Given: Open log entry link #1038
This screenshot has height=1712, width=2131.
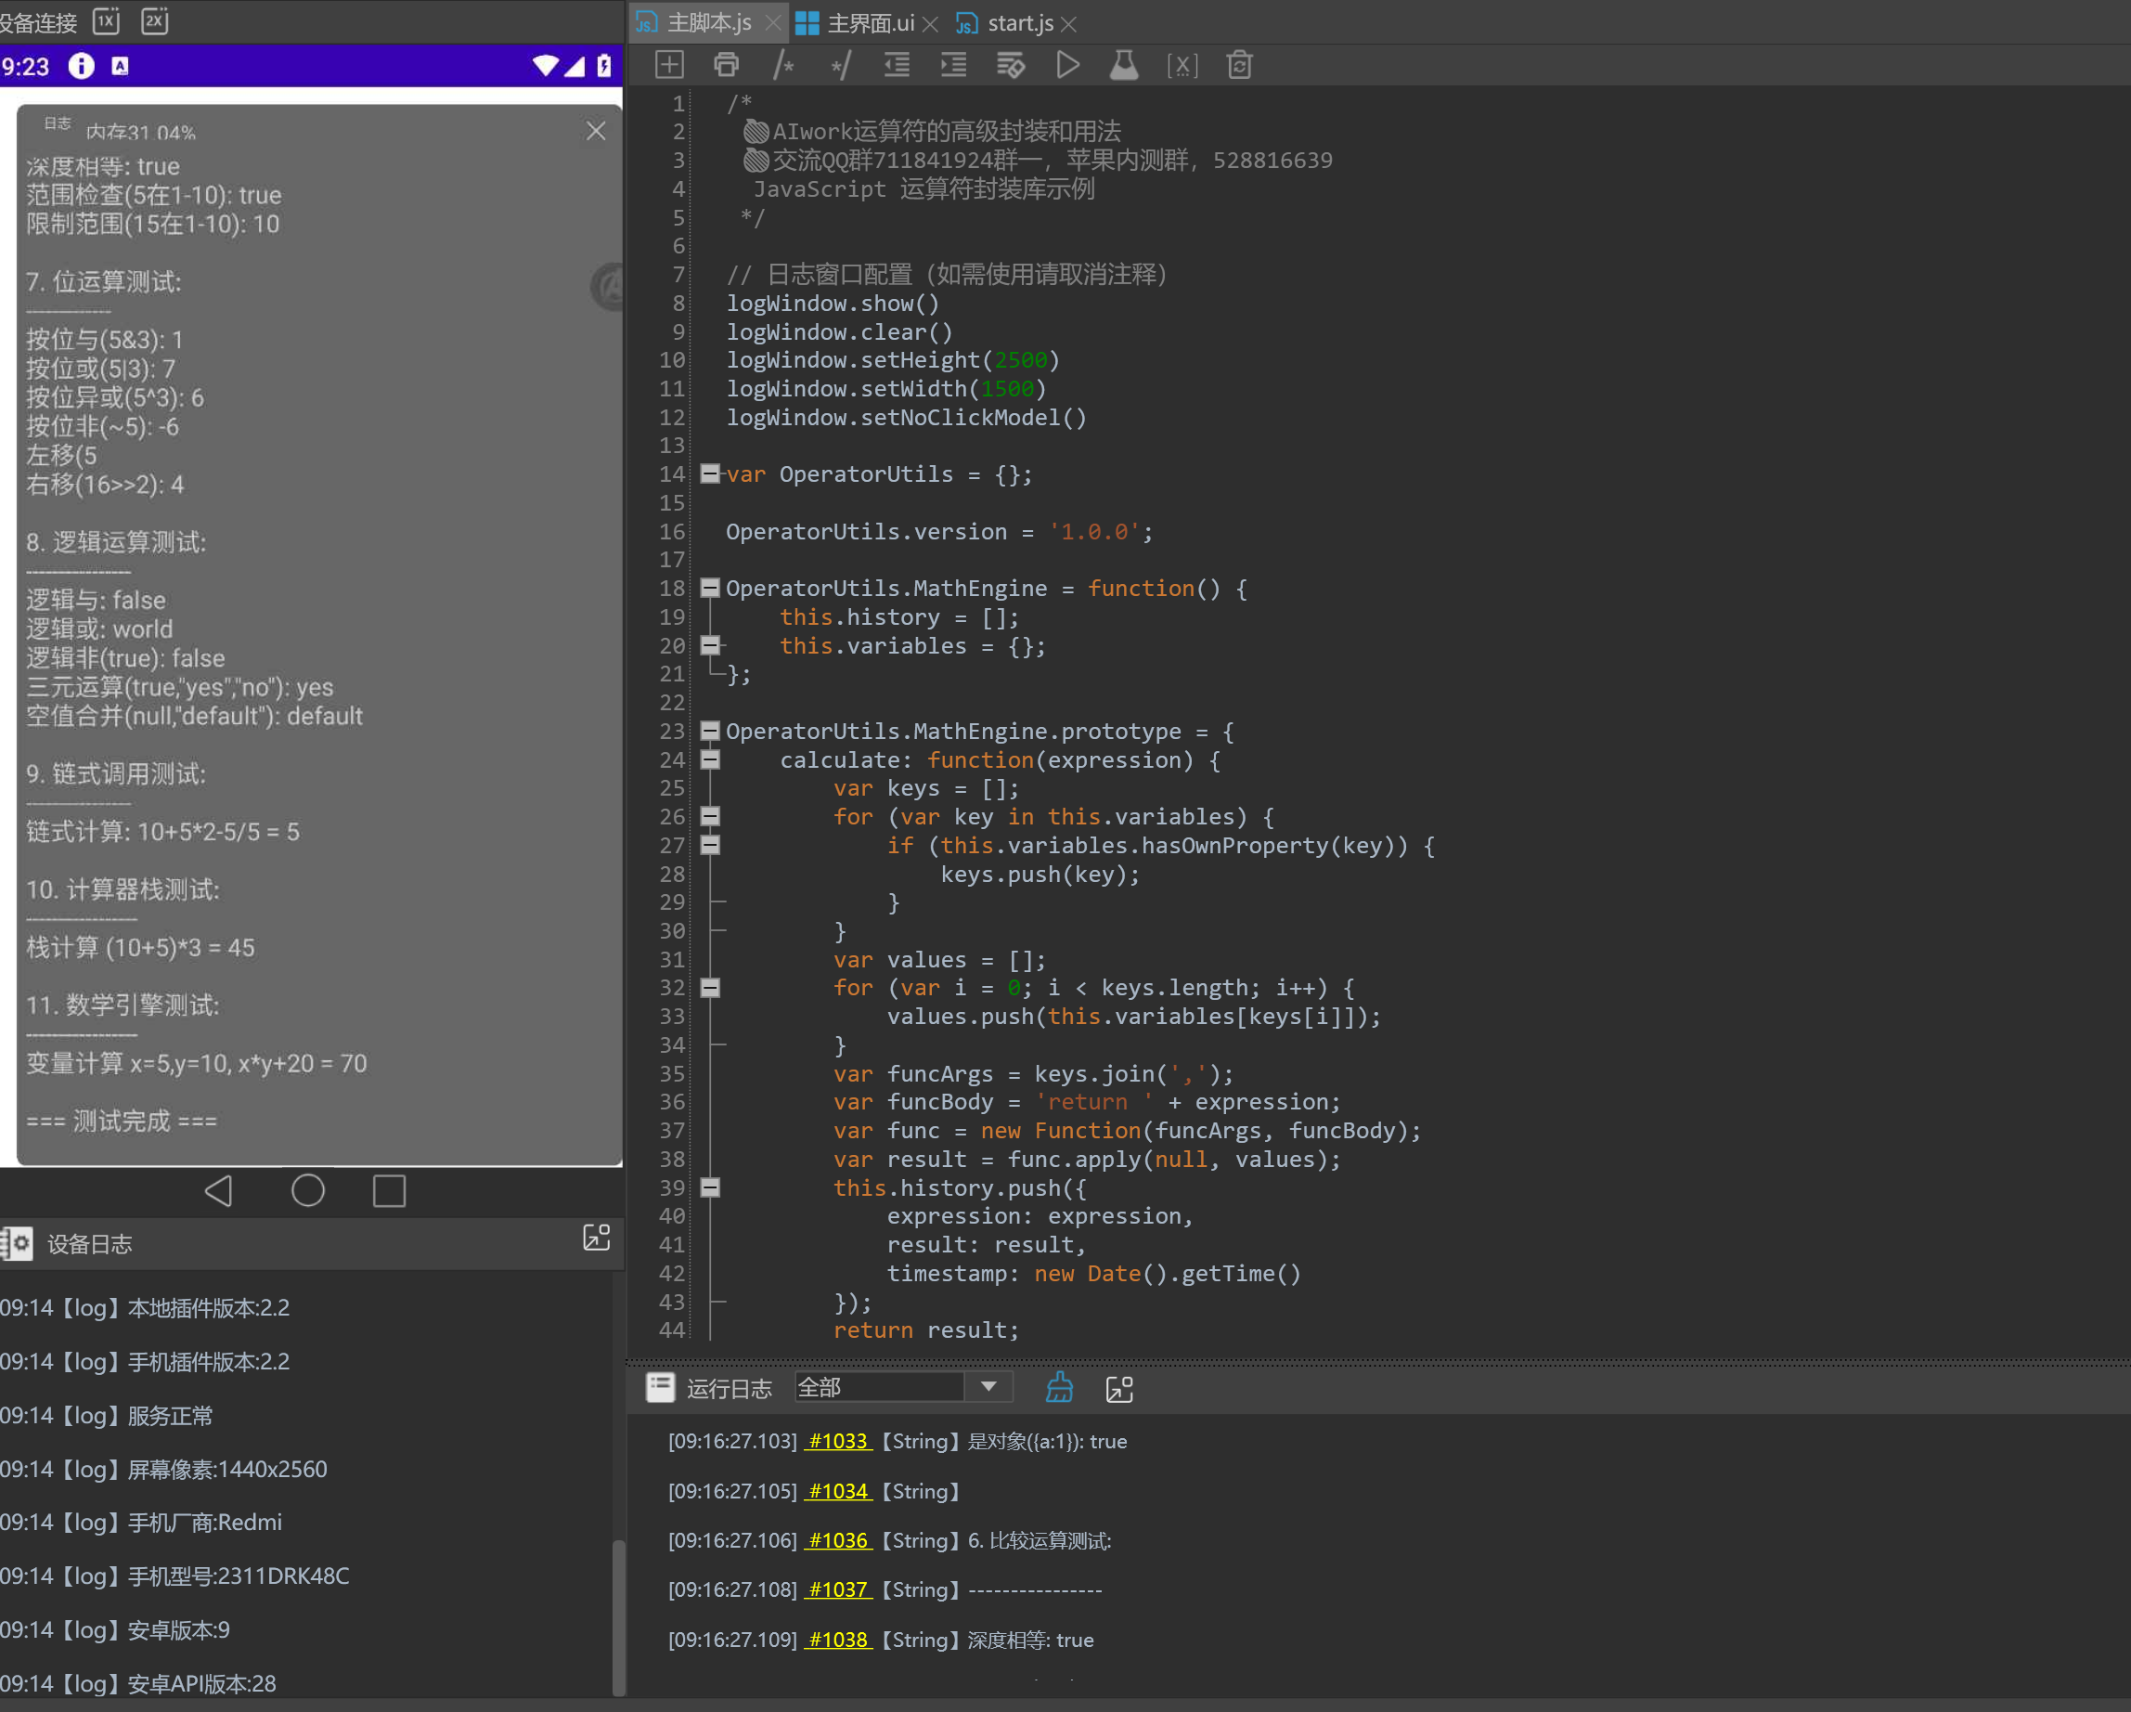Looking at the screenshot, I should [837, 1640].
